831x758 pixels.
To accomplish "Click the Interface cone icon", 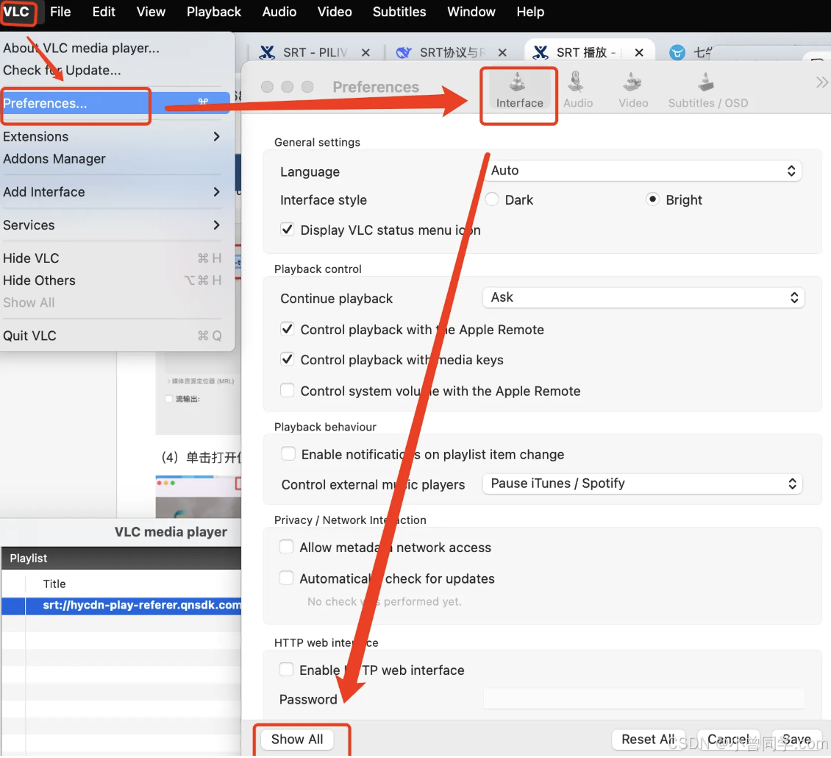I will click(x=517, y=82).
